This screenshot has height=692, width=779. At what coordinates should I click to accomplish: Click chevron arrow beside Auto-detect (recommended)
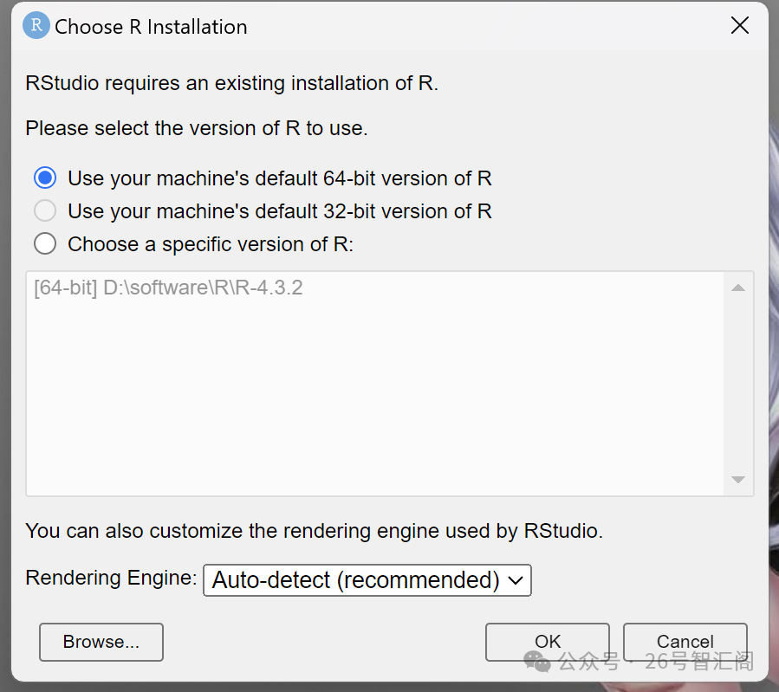point(516,580)
